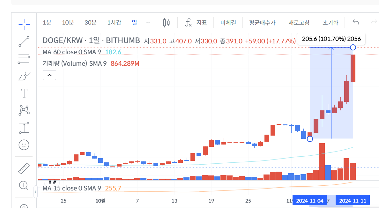Image resolution: width=379 pixels, height=208 pixels.
Task: Click the 초기화 reset button
Action: coord(331,23)
